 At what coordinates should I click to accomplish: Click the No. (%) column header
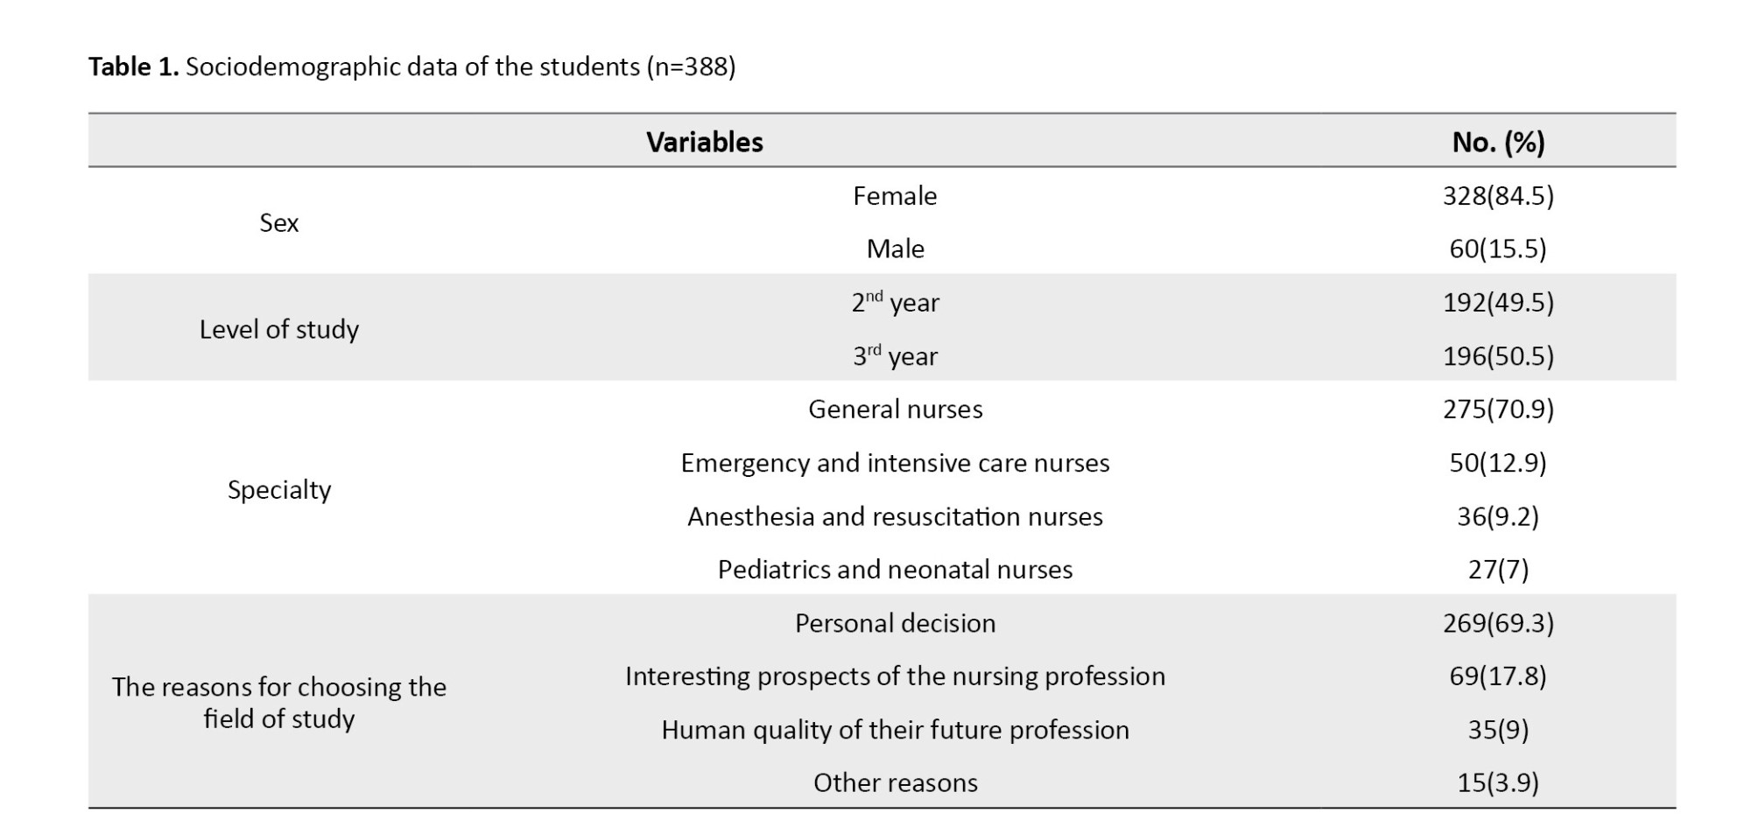tap(1498, 142)
